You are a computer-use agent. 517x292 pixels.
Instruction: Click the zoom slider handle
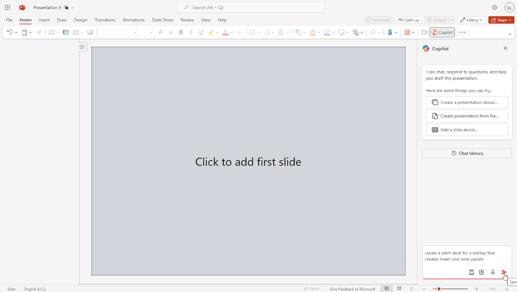[439, 289]
